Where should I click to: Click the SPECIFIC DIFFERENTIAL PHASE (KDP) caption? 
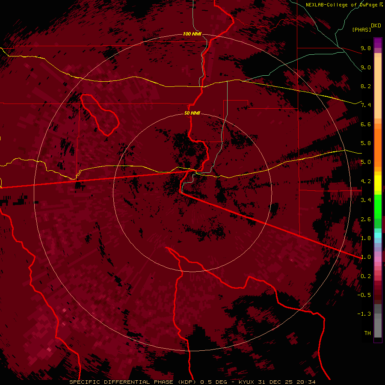133,382
